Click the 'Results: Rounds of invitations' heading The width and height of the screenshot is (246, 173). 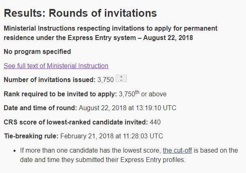point(81,13)
